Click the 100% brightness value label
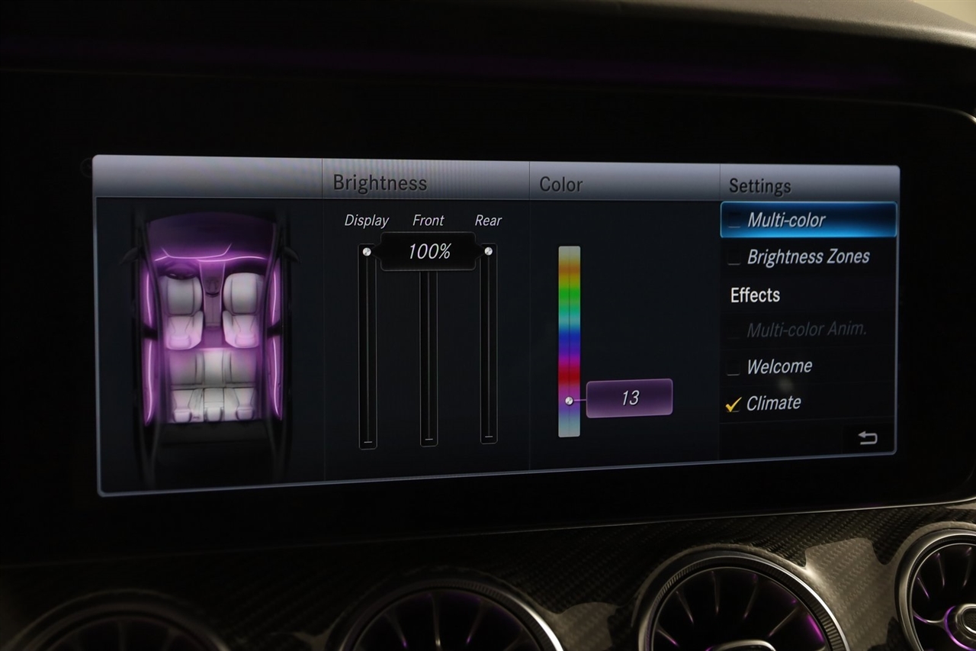Screen dimensions: 976x651 point(429,252)
